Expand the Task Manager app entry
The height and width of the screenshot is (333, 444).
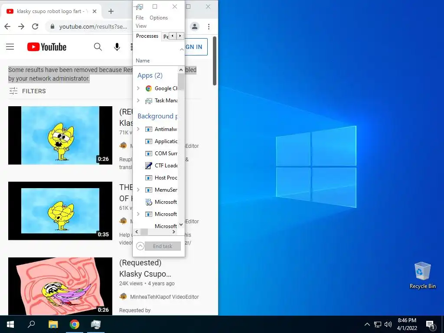pos(138,101)
